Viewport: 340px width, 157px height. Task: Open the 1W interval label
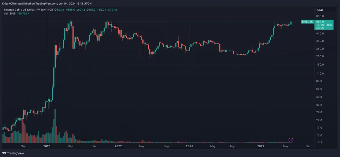pyautogui.click(x=38, y=10)
